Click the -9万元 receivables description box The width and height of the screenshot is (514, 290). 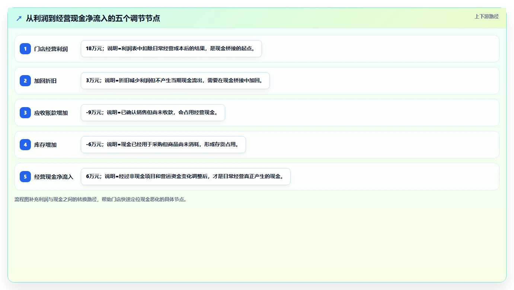[153, 113]
